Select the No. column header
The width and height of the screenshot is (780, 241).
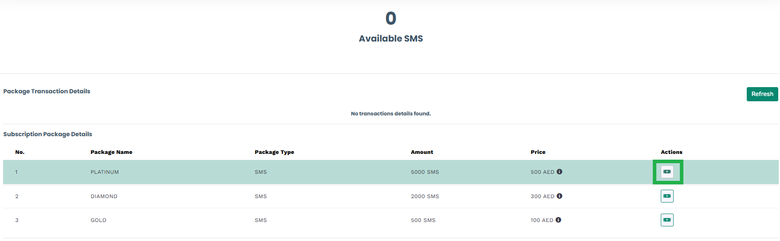[x=20, y=152]
